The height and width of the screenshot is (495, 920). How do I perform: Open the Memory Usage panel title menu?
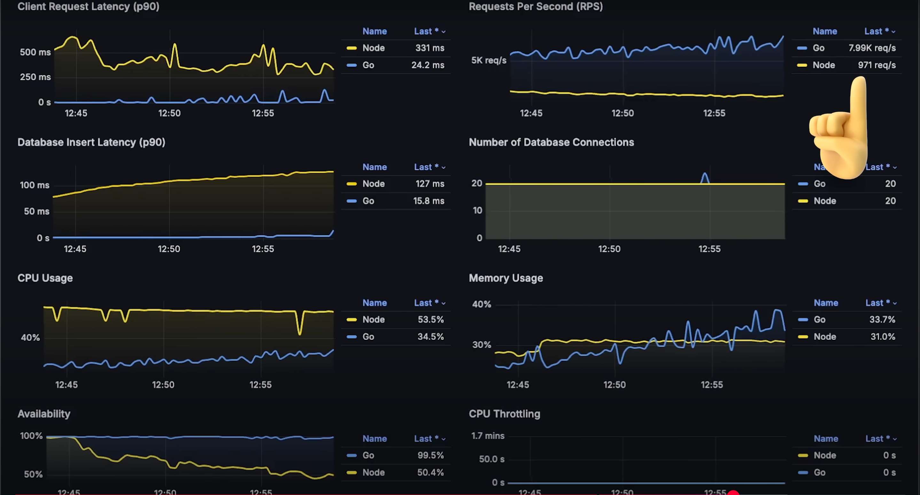pos(505,278)
